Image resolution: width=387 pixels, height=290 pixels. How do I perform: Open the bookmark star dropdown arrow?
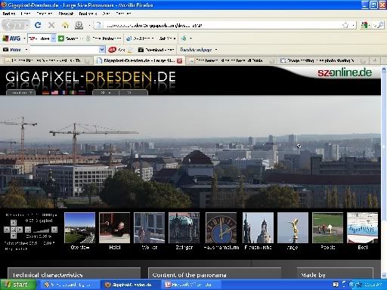[354, 25]
